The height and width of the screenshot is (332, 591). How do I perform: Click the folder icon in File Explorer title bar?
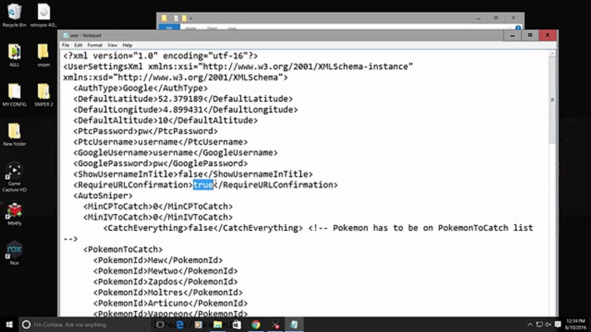pyautogui.click(x=164, y=18)
